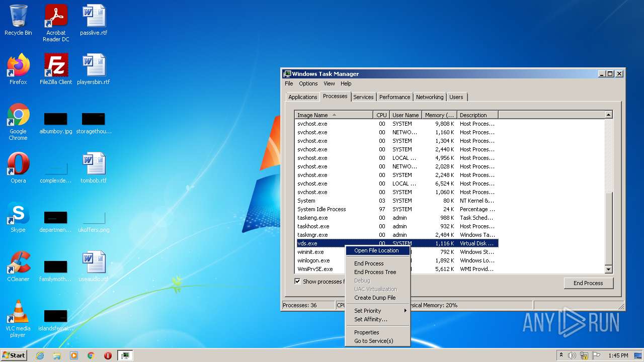Switch to the Performance tab
Viewport: 644px width, 362px height.
394,97
